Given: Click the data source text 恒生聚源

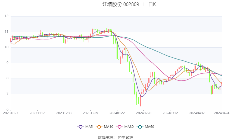Looking at the screenshot, I should click(x=126, y=137).
